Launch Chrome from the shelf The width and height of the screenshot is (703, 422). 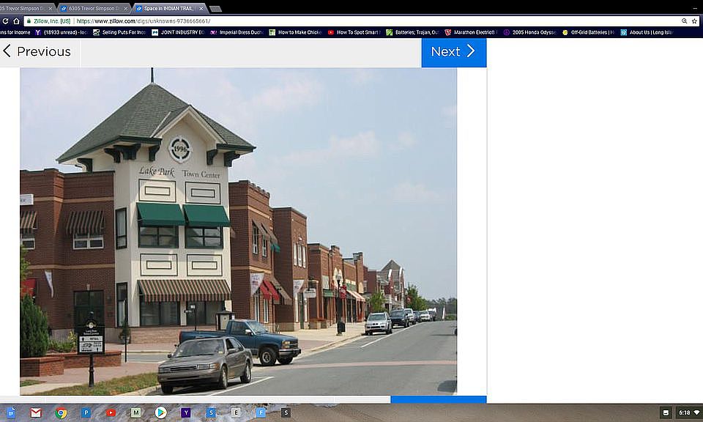click(x=61, y=412)
